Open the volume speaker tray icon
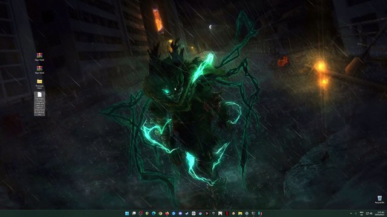The image size is (387, 217). [371, 213]
